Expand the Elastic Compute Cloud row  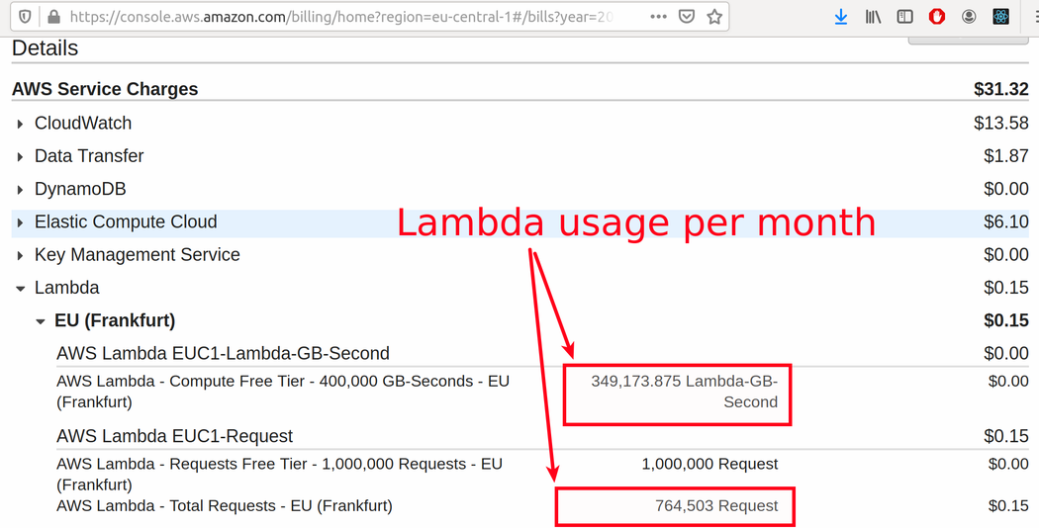pos(20,222)
